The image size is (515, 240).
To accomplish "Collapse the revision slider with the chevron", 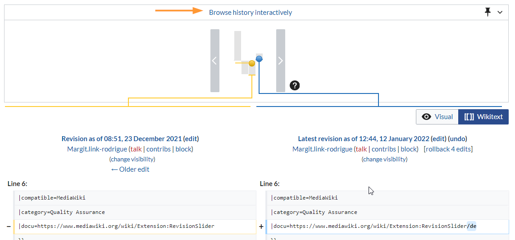I will click(500, 13).
